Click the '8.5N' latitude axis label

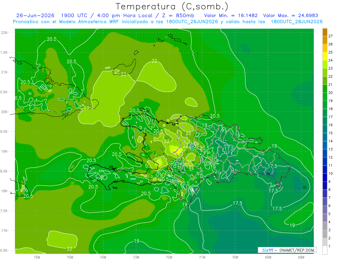click(4, 171)
